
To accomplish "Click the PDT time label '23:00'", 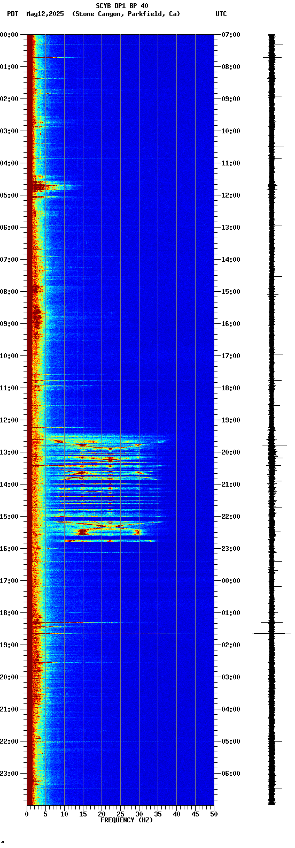I will [9, 774].
